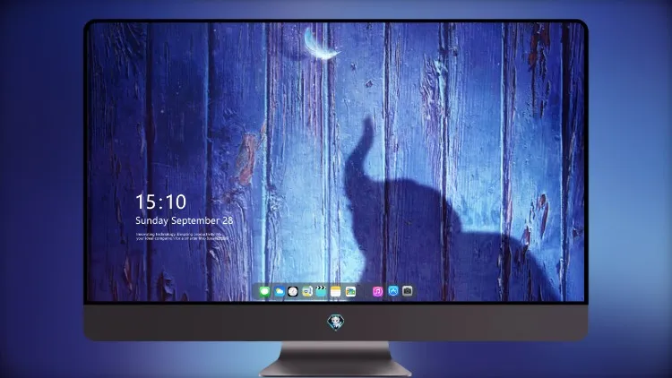Image resolution: width=672 pixels, height=378 pixels.
Task: Launch the Weather app from the dock
Action: coord(279,292)
